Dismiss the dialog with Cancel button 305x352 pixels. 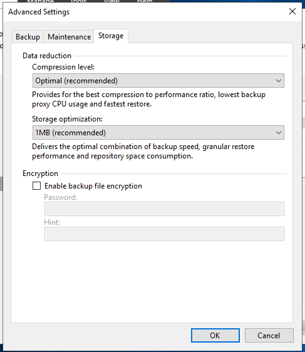269,335
